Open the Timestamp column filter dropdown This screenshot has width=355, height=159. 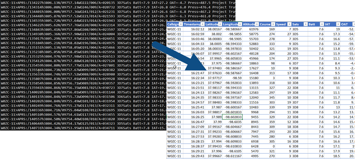203,24
